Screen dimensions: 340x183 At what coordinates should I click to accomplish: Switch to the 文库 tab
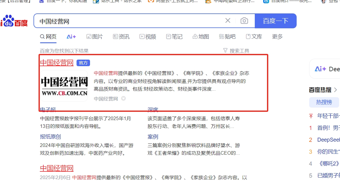point(254,37)
